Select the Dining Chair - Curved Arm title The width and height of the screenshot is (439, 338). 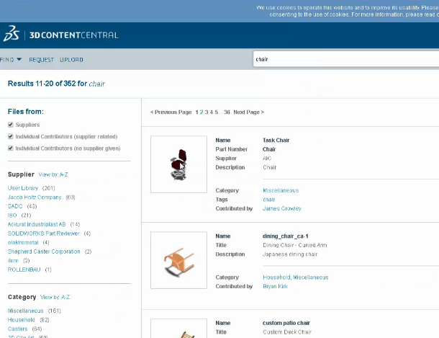(x=294, y=245)
